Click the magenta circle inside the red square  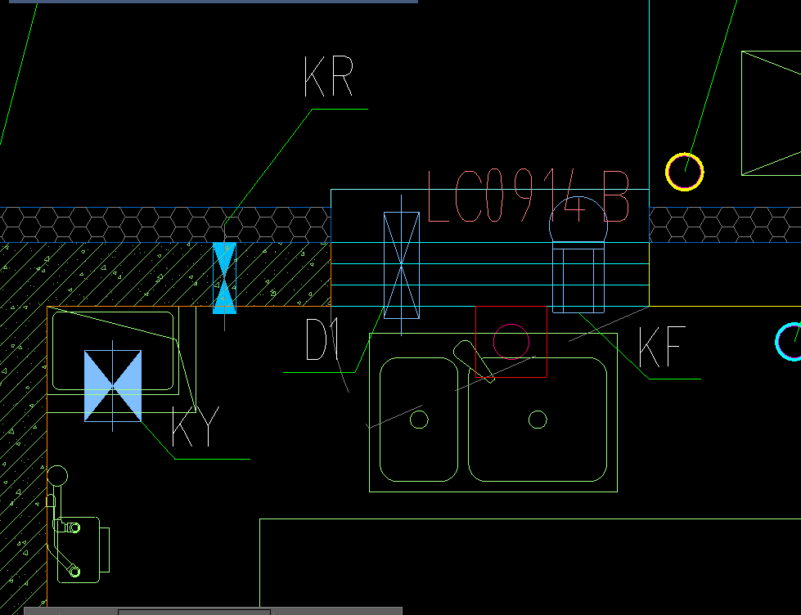[511, 342]
